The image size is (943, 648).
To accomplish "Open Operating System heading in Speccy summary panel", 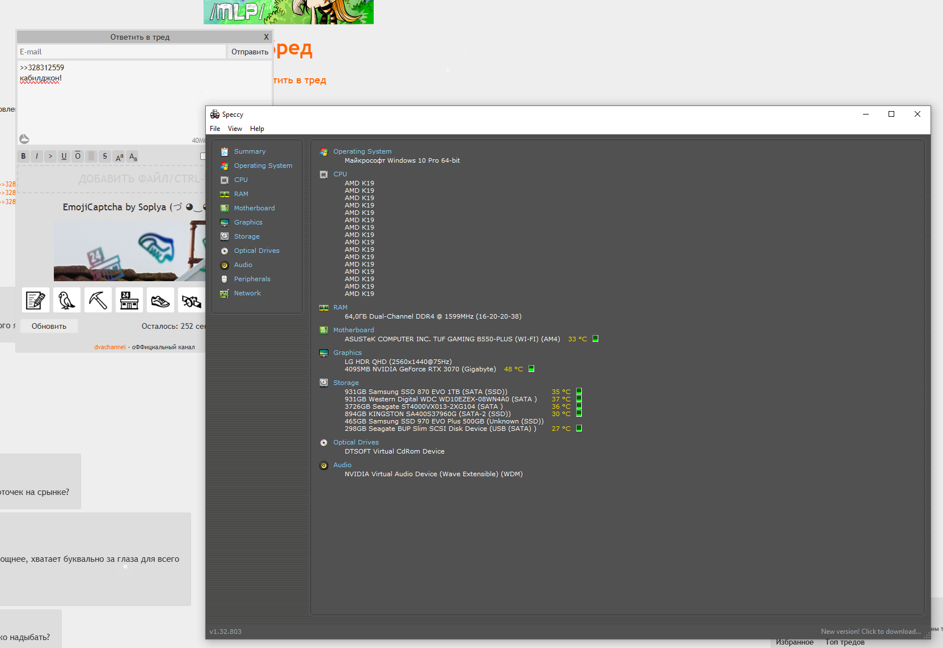I will tap(362, 151).
